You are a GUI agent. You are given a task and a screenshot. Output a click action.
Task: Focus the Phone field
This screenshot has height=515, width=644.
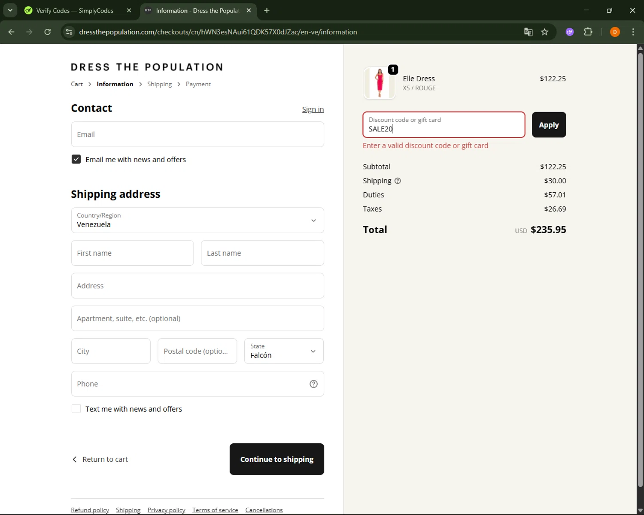point(197,384)
